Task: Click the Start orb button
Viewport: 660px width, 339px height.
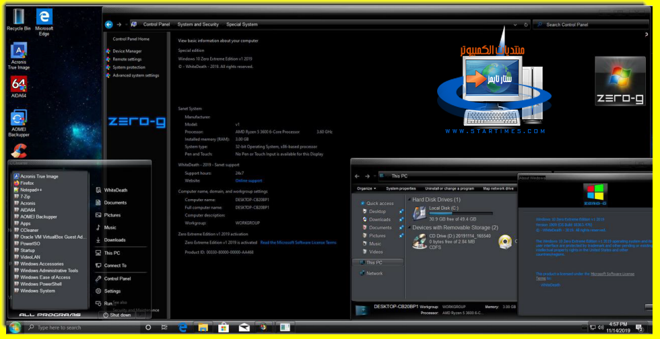Action: pos(14,327)
